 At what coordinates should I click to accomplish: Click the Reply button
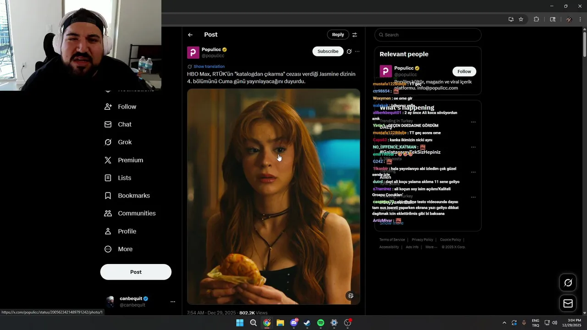pos(338,35)
